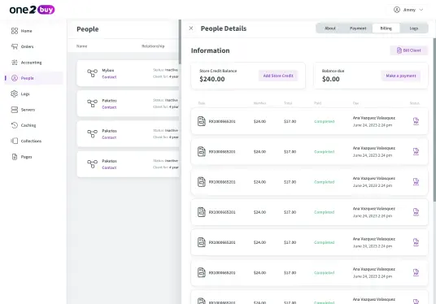Screen dimensions: 436x304
Task: Click the People Details panel vertical scrollbar
Action: point(434,119)
